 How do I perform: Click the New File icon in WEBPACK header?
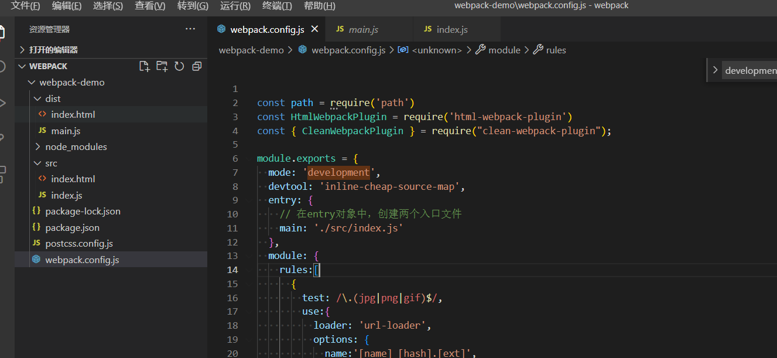coord(144,66)
